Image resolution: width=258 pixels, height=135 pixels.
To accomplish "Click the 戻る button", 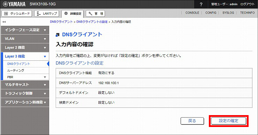I will point(192,121).
